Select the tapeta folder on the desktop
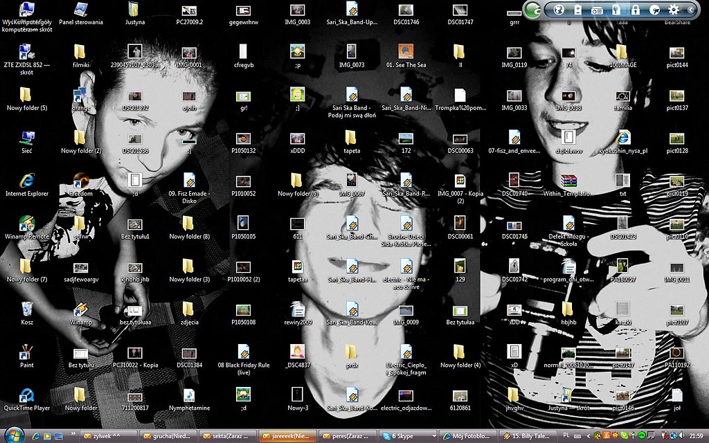The image size is (709, 443). point(351,141)
